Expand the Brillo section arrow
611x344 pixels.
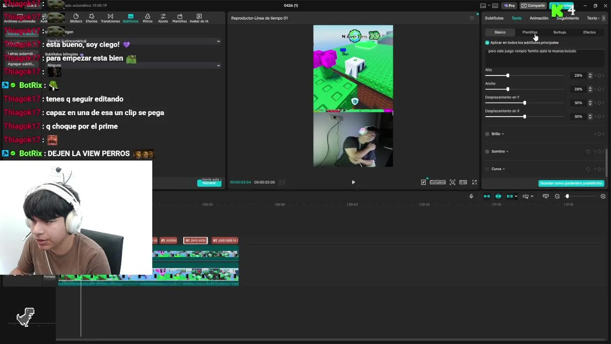click(503, 134)
